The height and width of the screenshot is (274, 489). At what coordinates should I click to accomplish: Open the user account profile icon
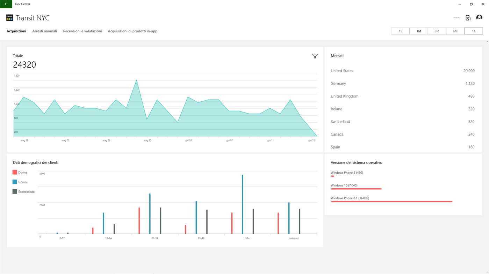[479, 18]
